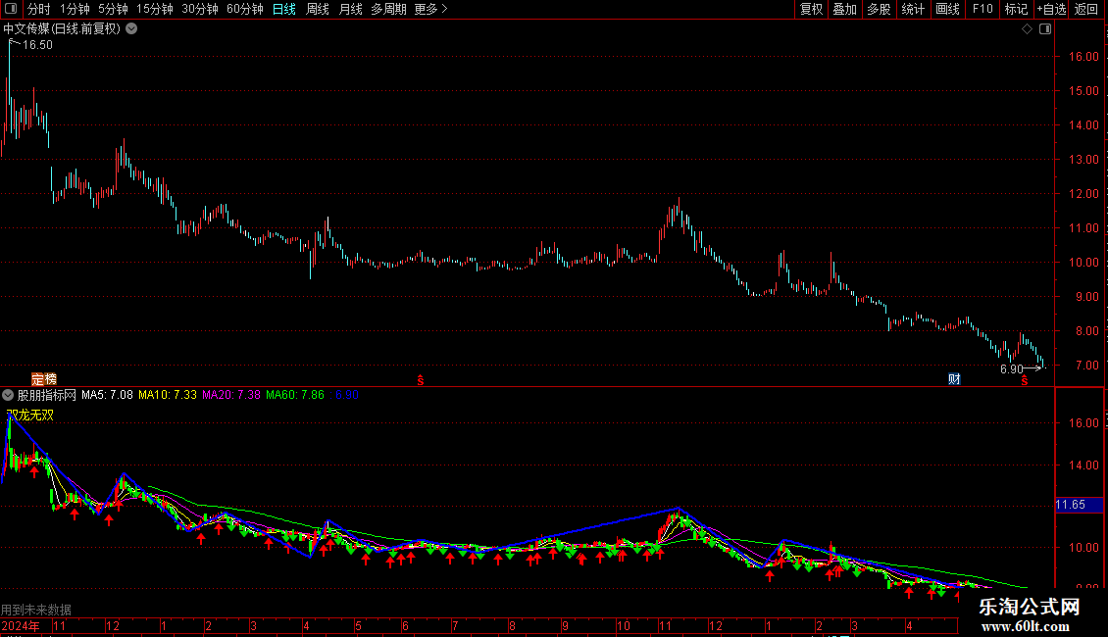Click the 用到未来数据 warning text

(x=36, y=610)
